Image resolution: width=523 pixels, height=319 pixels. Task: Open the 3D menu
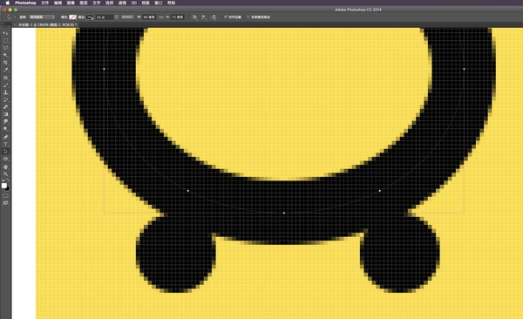133,3
